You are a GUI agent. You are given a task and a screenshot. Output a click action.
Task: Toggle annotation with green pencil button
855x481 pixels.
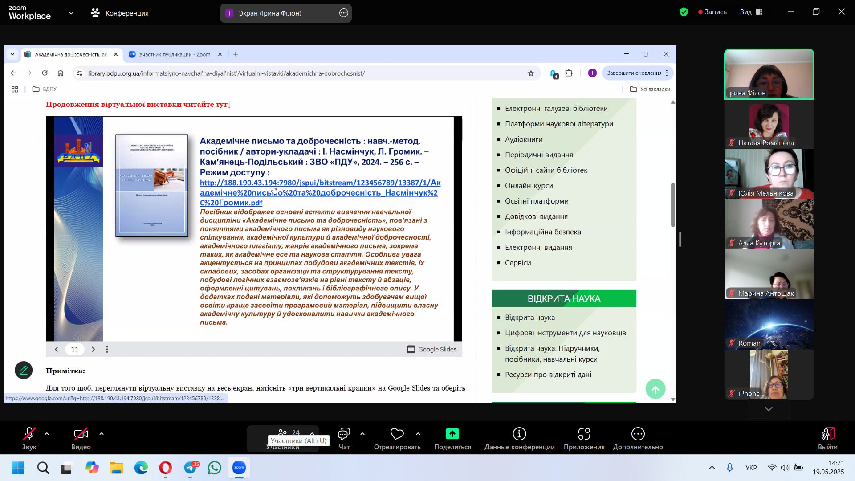[24, 370]
